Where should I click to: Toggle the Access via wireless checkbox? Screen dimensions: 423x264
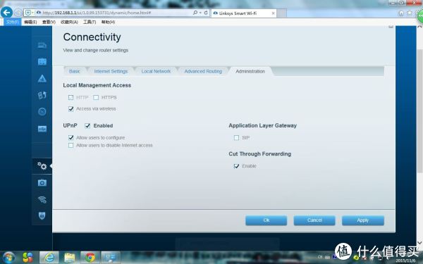coord(70,109)
